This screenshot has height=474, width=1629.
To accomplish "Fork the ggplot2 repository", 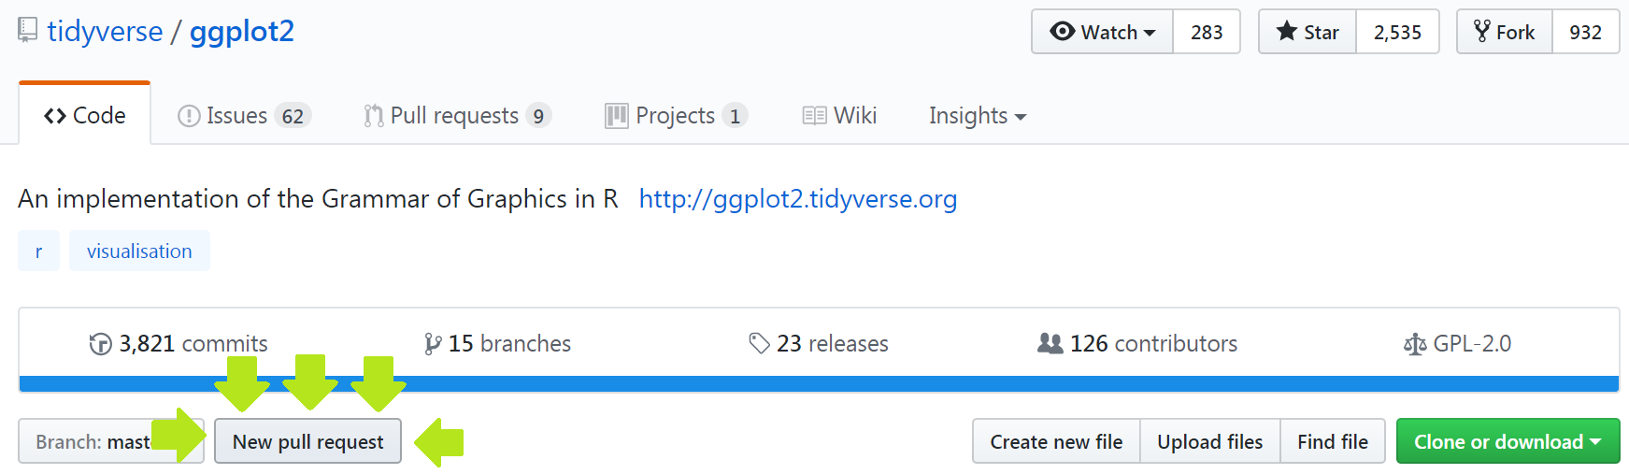I will (1505, 32).
